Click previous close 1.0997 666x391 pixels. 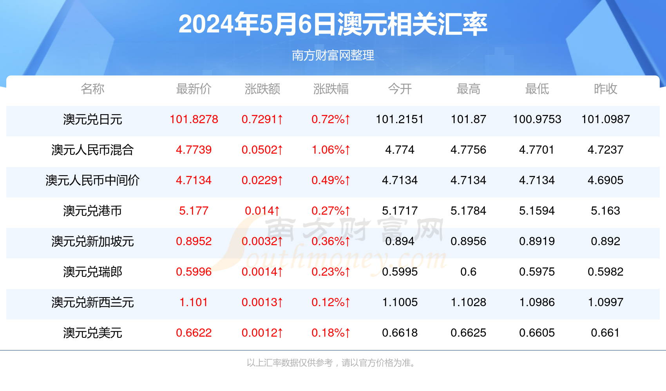click(605, 302)
